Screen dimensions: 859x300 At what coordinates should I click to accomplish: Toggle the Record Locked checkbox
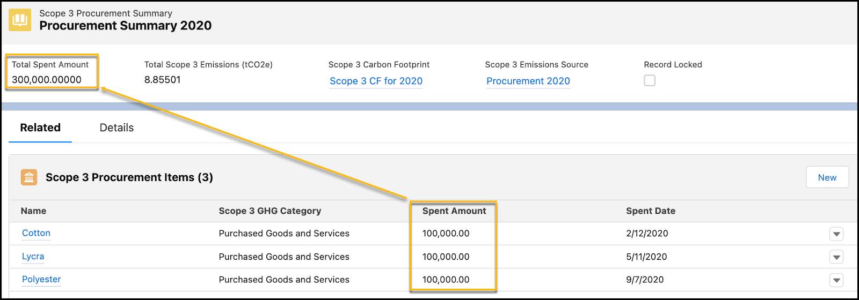[x=650, y=81]
